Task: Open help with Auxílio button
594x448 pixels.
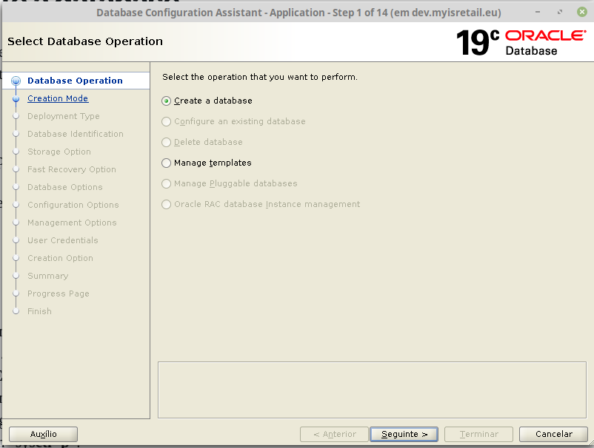Action: [x=43, y=434]
